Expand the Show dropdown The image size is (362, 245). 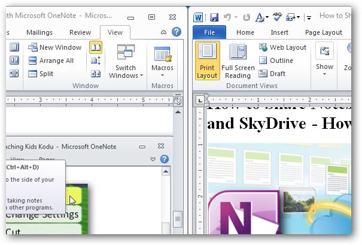pos(325,61)
